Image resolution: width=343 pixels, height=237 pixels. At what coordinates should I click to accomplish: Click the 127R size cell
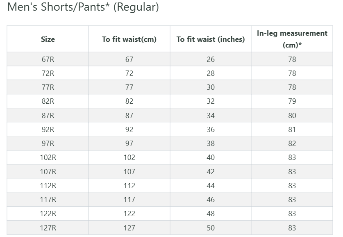pos(48,228)
